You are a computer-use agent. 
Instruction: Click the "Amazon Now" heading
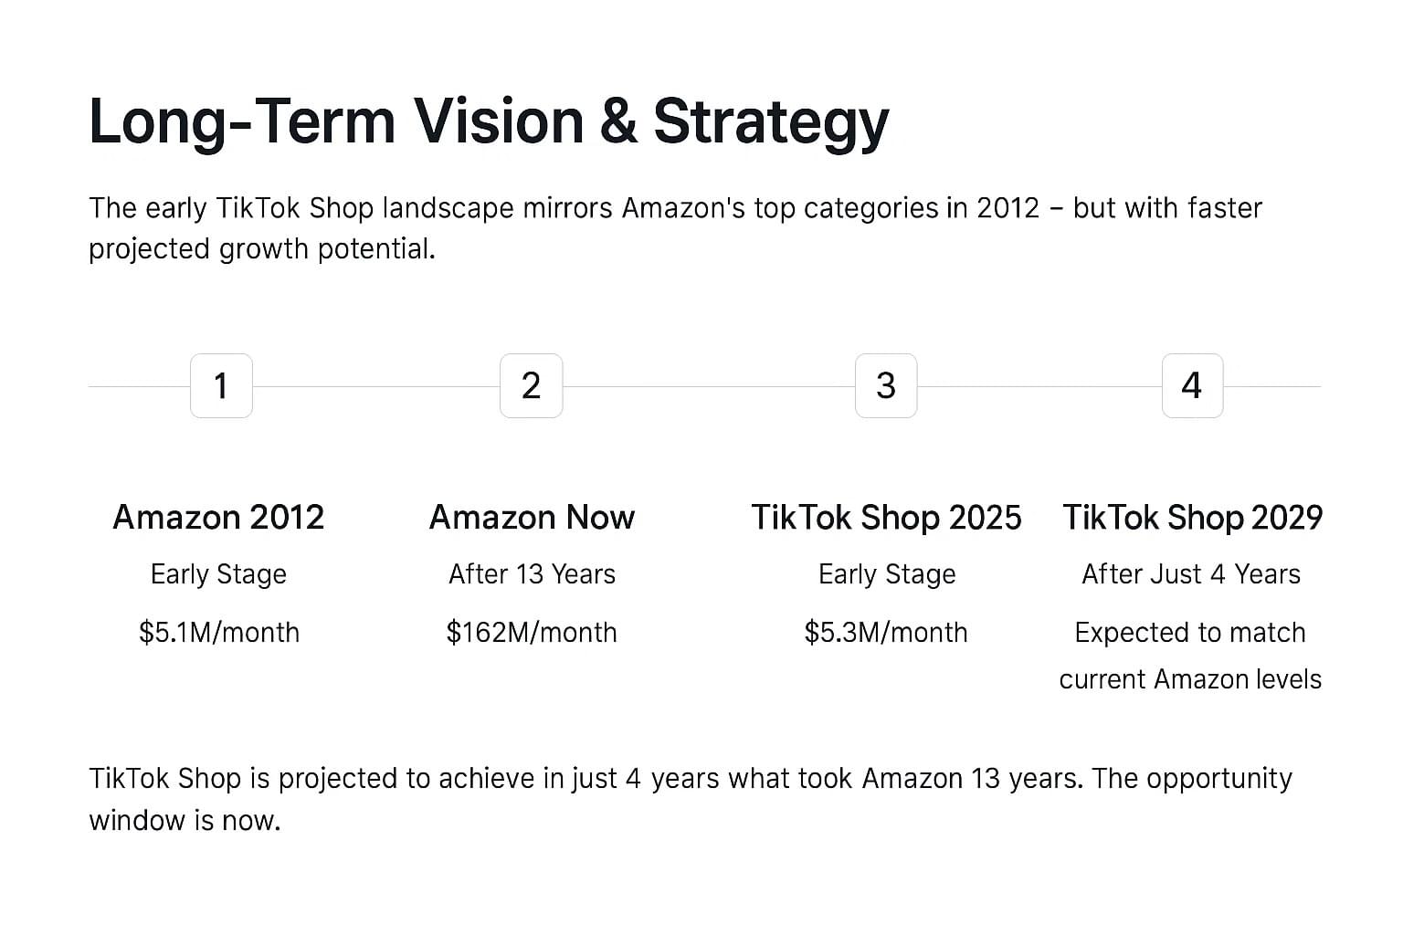click(532, 518)
